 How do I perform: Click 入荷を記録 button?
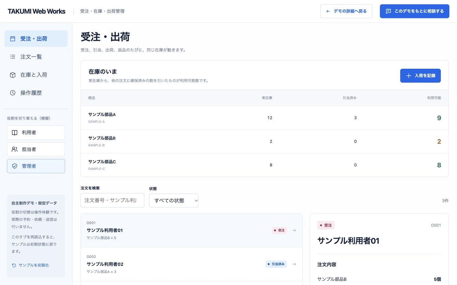point(421,76)
